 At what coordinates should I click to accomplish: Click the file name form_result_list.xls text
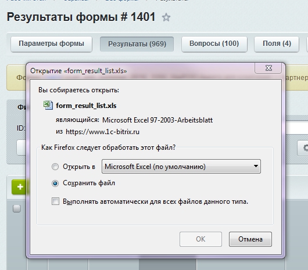click(86, 106)
